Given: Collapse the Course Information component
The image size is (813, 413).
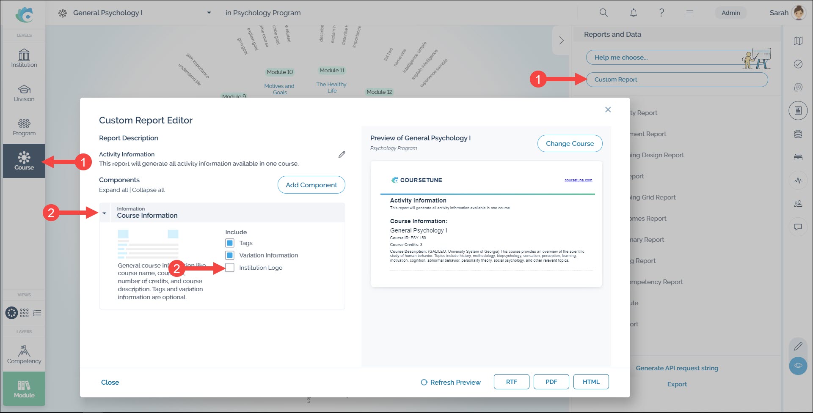Looking at the screenshot, I should click(x=105, y=213).
